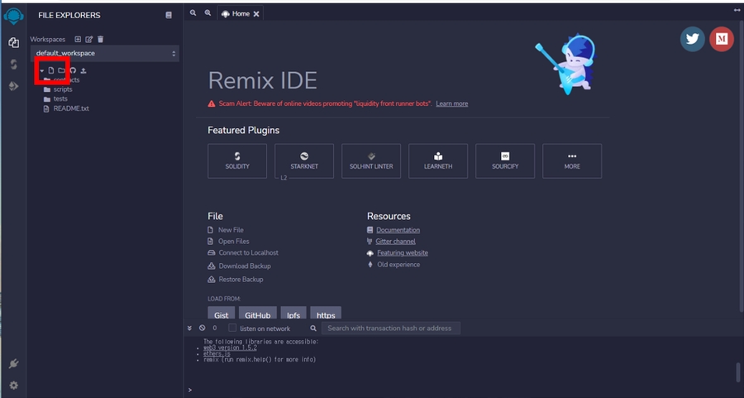The height and width of the screenshot is (398, 744).
Task: Open the Solidity compiler sidebar icon
Action: click(x=13, y=64)
